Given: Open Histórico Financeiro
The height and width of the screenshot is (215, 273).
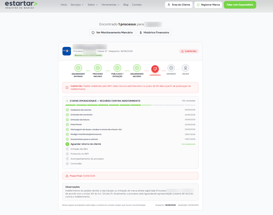Looking at the screenshot, I should click(x=154, y=33).
